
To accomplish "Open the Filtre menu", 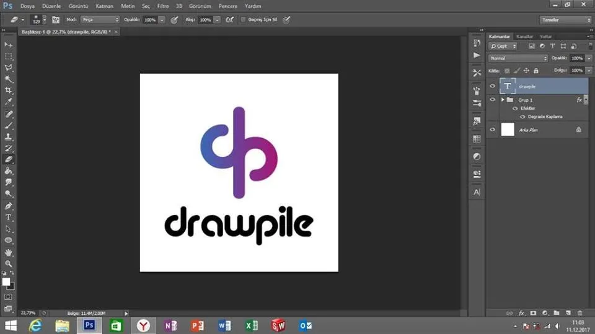I will point(163,6).
